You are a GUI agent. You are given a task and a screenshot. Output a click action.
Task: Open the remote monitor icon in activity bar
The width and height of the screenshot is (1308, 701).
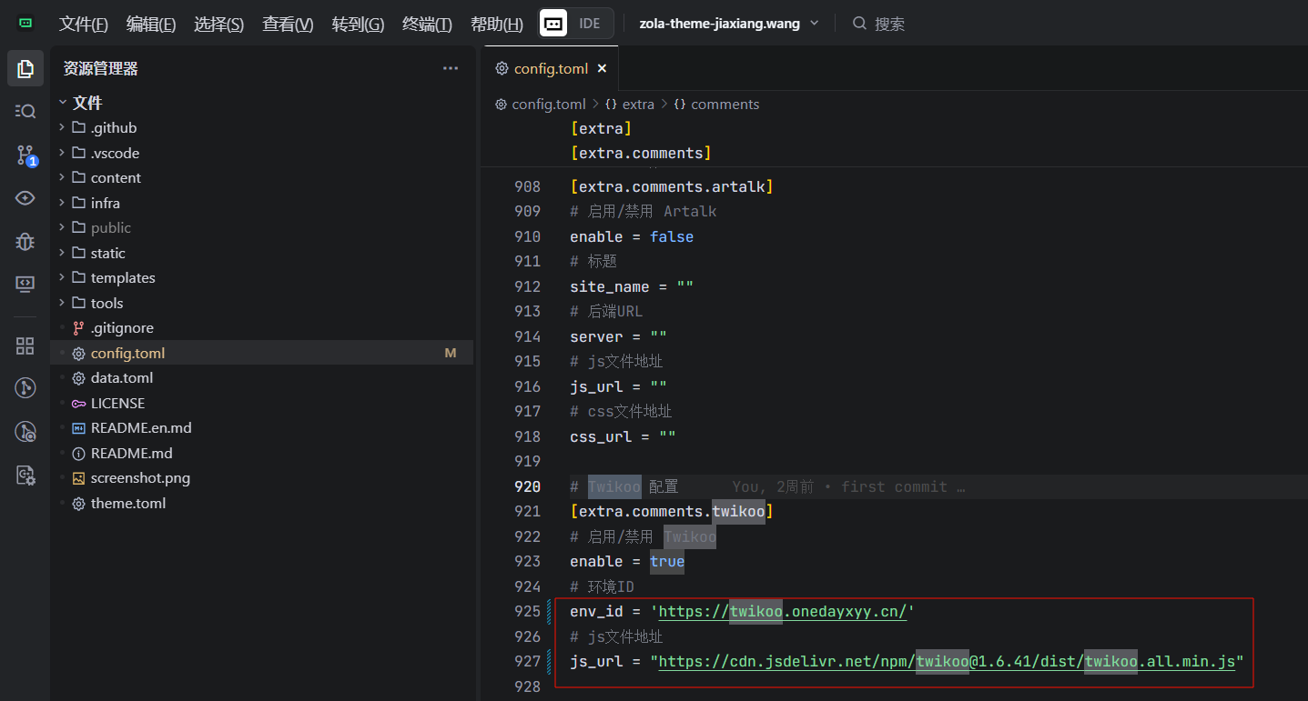(25, 285)
